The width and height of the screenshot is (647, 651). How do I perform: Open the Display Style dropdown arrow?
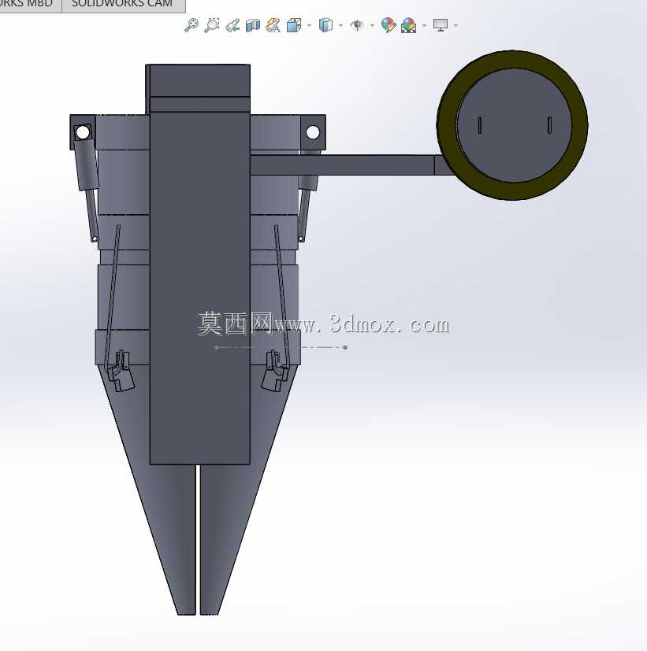point(340,26)
